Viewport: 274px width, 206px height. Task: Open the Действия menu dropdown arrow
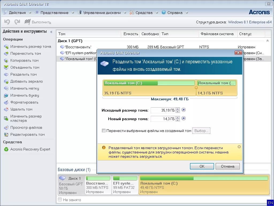[30, 13]
